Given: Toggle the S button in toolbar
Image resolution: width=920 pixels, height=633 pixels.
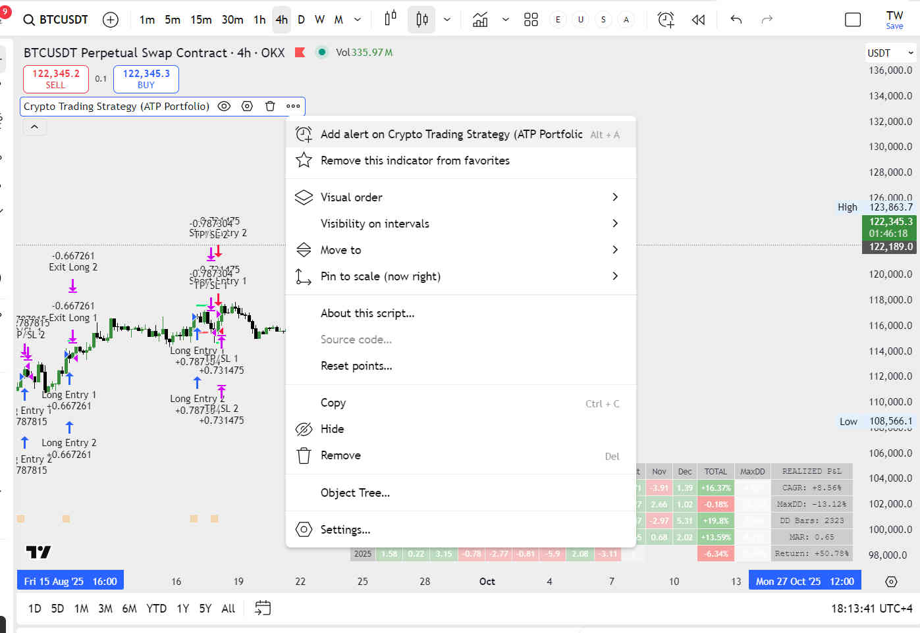Looking at the screenshot, I should point(603,20).
